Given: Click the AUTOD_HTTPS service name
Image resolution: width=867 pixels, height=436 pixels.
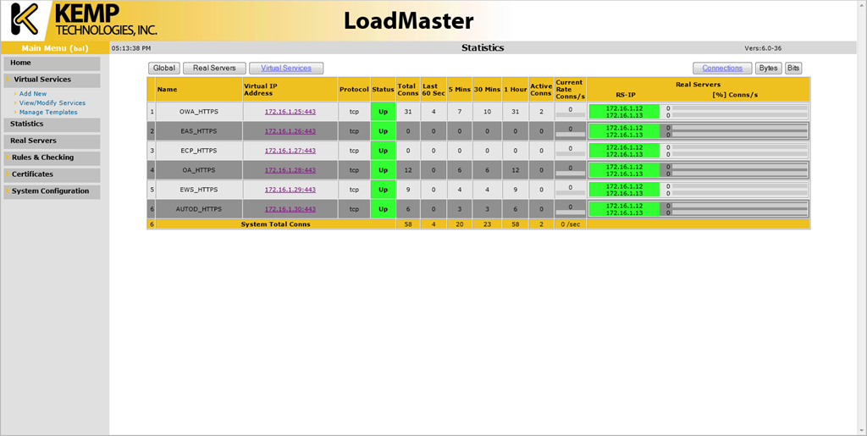Looking at the screenshot, I should pos(198,209).
